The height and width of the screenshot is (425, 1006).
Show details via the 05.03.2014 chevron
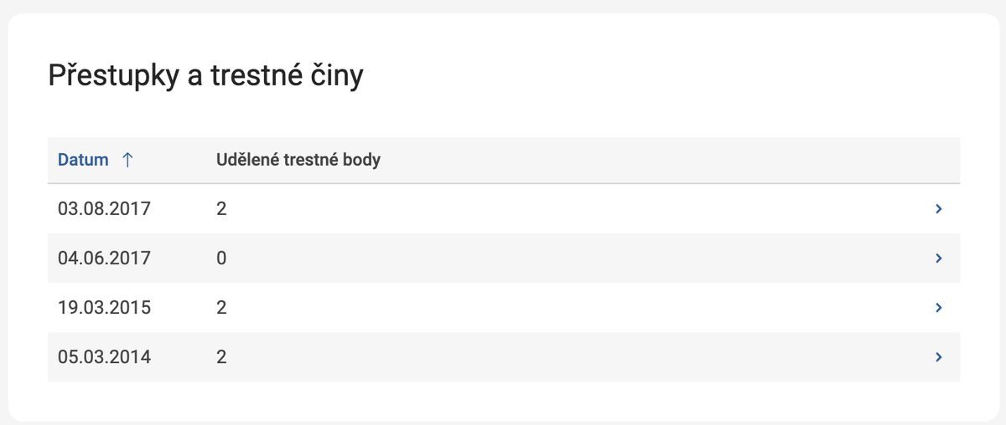[x=939, y=357]
